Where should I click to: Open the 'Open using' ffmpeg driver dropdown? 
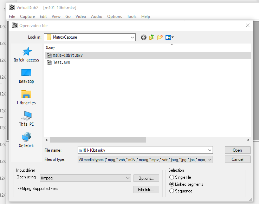coord(128,178)
